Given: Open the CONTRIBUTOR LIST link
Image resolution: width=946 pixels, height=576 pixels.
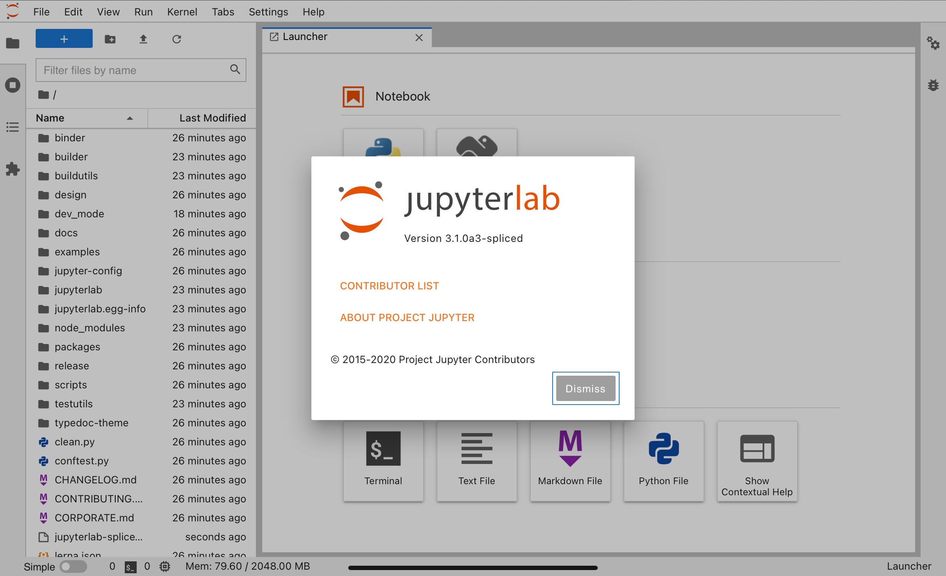Looking at the screenshot, I should coord(389,285).
